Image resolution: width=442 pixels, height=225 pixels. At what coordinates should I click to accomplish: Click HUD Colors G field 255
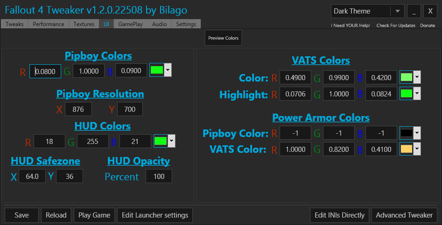[x=93, y=141]
